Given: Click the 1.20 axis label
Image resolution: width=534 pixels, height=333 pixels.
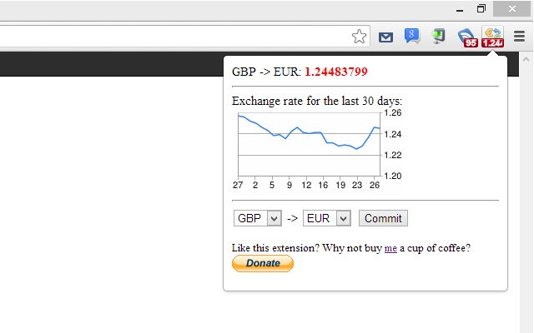Looking at the screenshot, I should pyautogui.click(x=393, y=176).
